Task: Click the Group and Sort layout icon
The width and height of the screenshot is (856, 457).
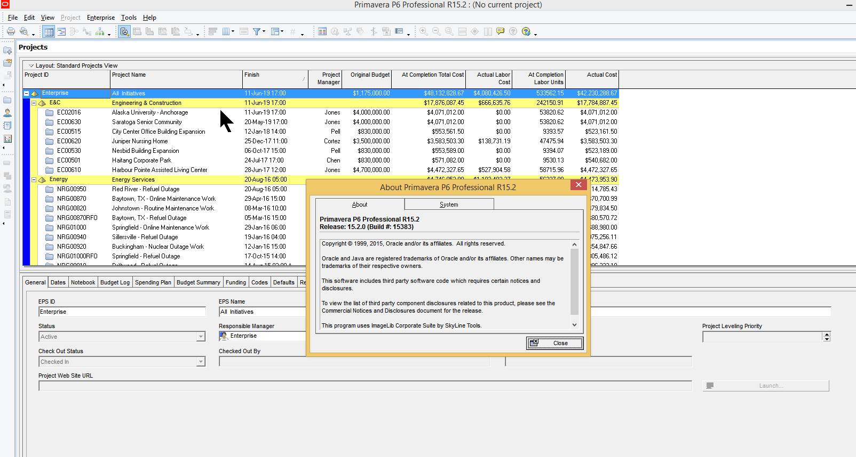Action: pyautogui.click(x=275, y=31)
